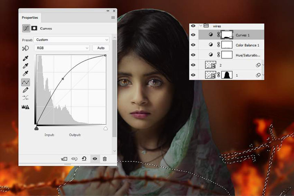Image resolution: width=294 pixels, height=196 pixels.
Task: Click the Properties scrollbar thumb
Action: pos(115,88)
